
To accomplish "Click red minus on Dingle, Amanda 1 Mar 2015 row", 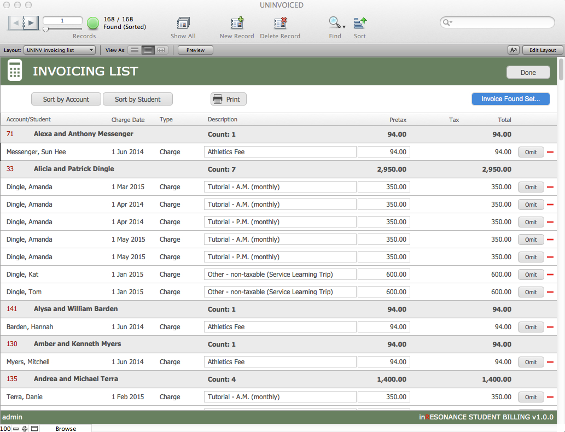I will (550, 187).
